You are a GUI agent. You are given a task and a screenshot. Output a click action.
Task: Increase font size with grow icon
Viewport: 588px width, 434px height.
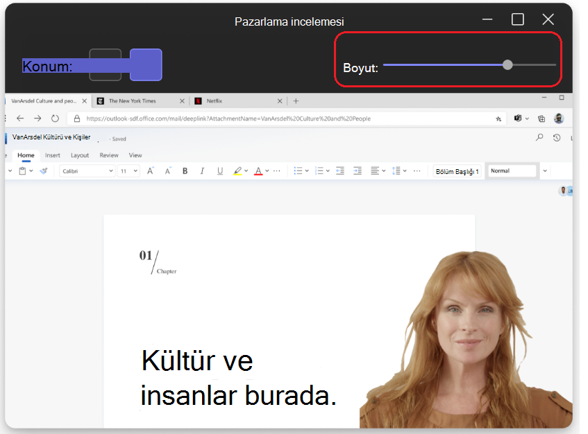coord(151,171)
